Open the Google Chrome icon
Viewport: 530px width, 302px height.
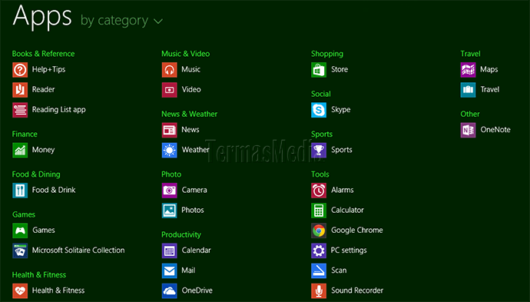pyautogui.click(x=319, y=231)
